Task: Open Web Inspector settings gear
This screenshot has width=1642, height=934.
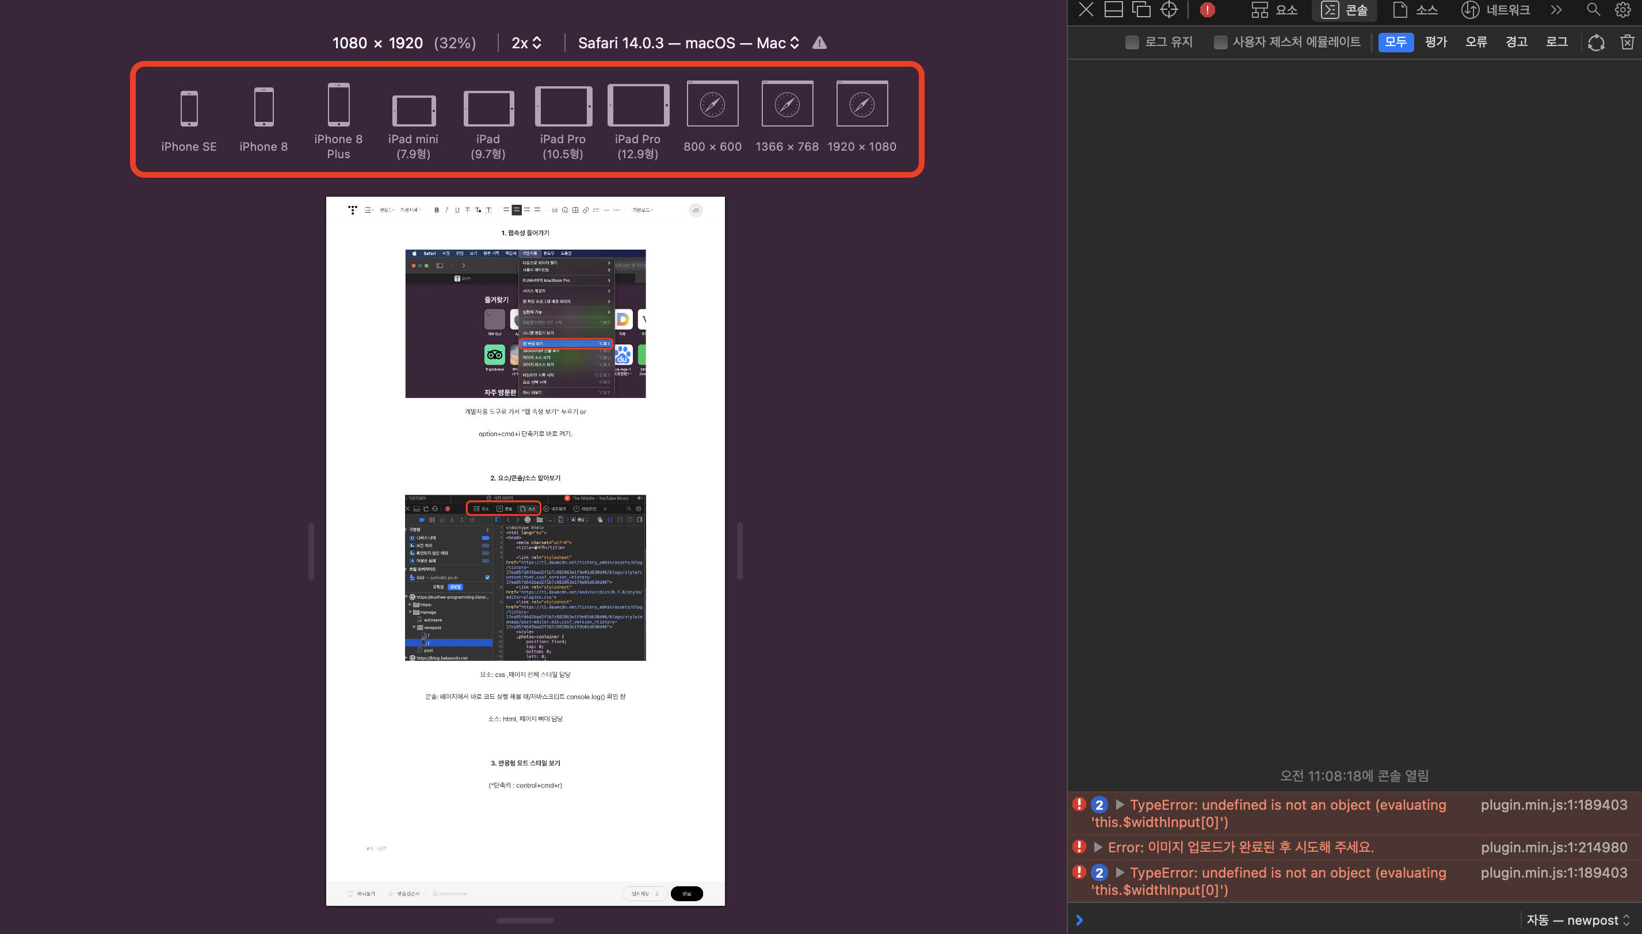Action: (1623, 10)
